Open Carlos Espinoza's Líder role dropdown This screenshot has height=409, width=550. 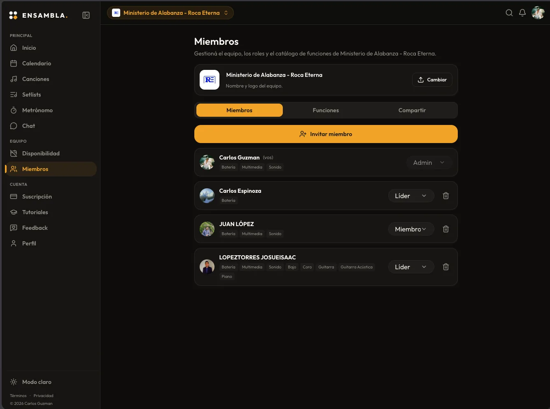[411, 196]
